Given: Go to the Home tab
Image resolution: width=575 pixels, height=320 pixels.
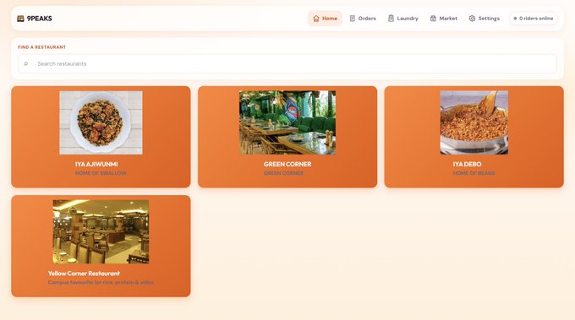Looking at the screenshot, I should click(325, 19).
